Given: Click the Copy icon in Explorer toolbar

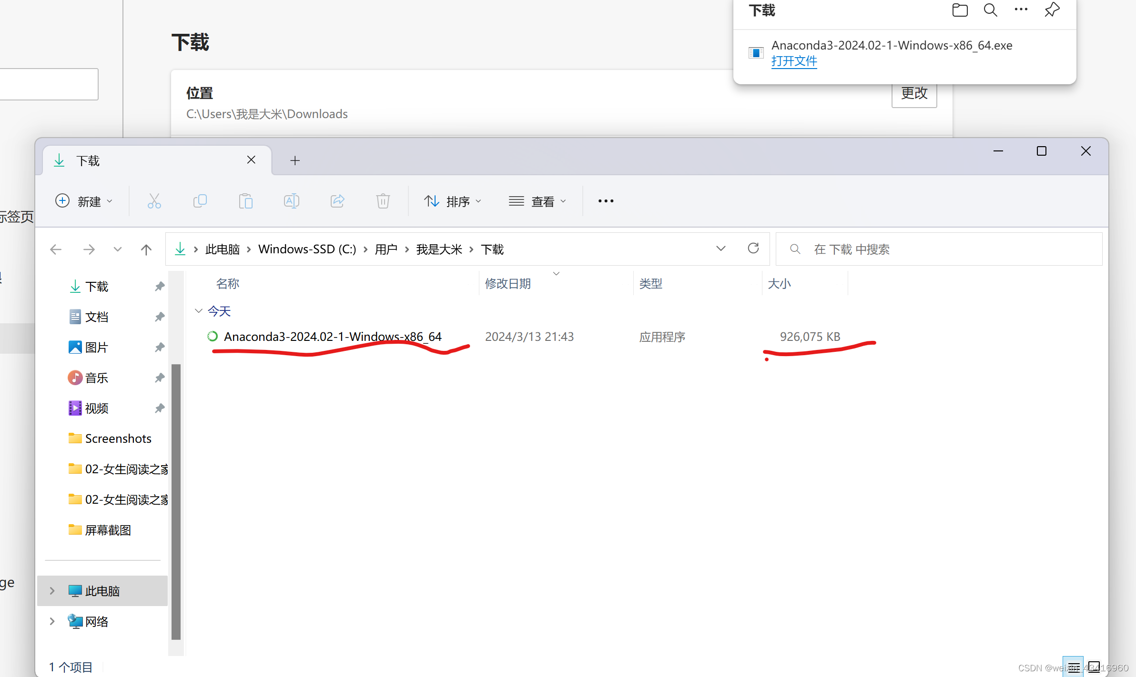Looking at the screenshot, I should coord(200,201).
